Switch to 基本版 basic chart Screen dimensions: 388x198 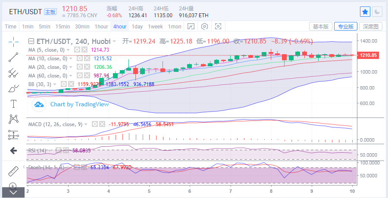click(321, 26)
